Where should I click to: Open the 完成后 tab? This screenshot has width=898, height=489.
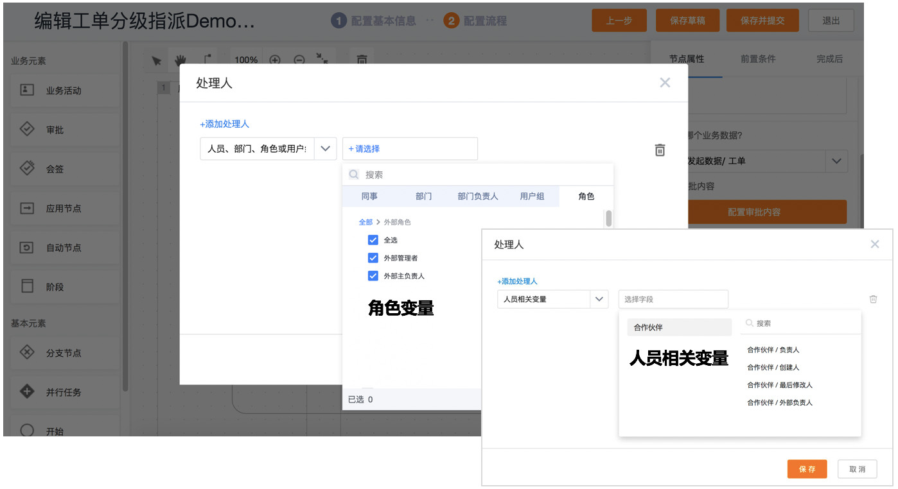829,59
